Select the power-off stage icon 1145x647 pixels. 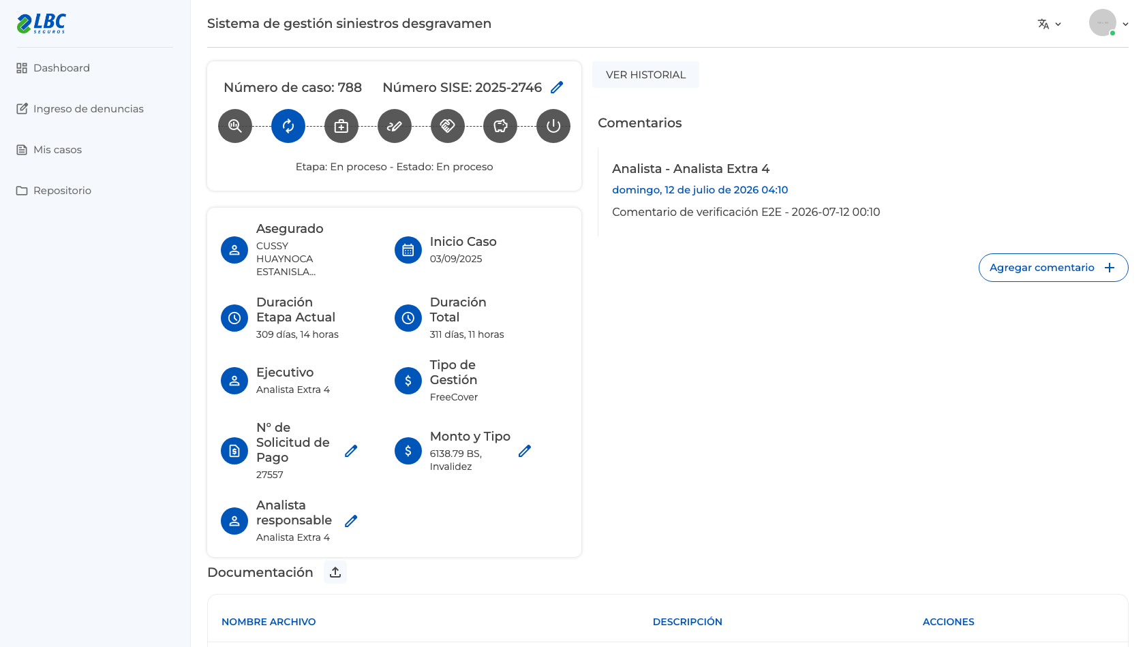(553, 126)
